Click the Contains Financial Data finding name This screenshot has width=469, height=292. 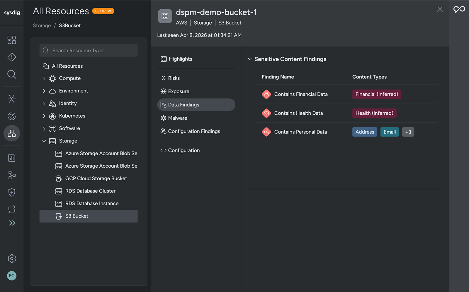coord(301,94)
